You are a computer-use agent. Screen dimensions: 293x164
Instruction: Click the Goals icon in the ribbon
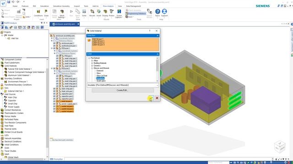pos(46,11)
